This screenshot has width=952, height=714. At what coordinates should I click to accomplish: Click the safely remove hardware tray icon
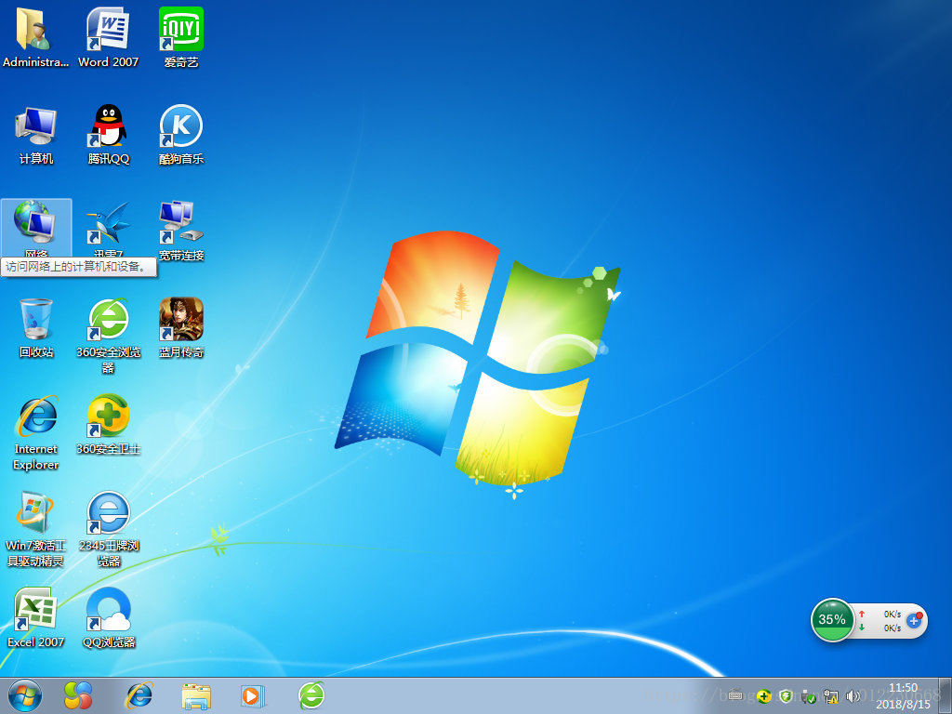pos(808,696)
